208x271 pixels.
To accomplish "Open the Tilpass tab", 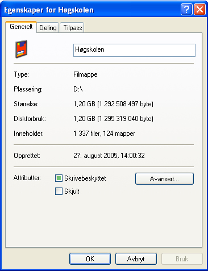I will point(73,28).
